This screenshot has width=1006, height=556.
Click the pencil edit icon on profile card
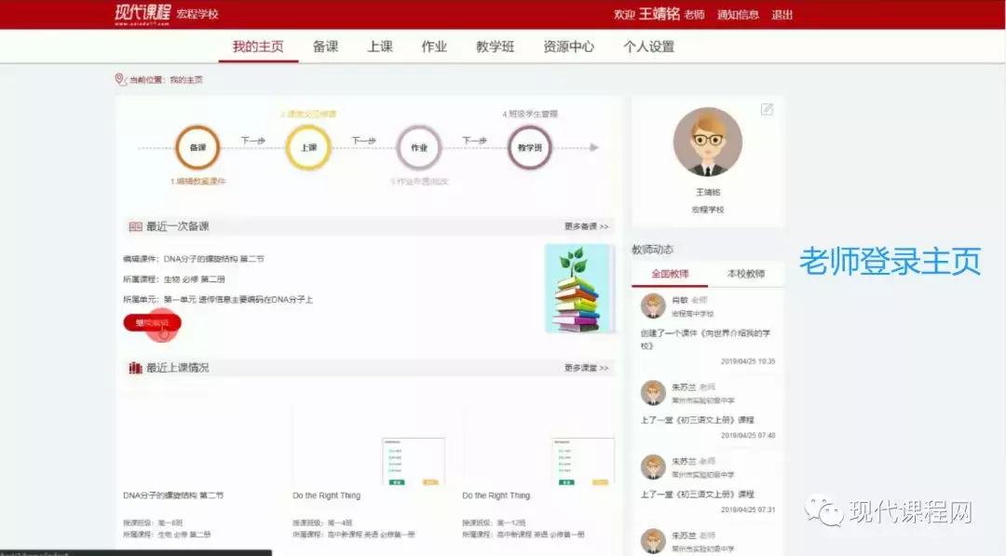tap(766, 109)
